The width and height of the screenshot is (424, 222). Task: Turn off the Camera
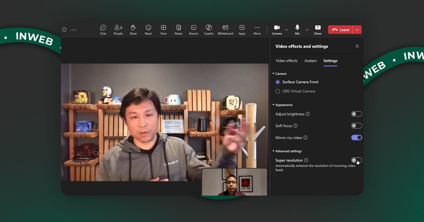[x=277, y=30]
